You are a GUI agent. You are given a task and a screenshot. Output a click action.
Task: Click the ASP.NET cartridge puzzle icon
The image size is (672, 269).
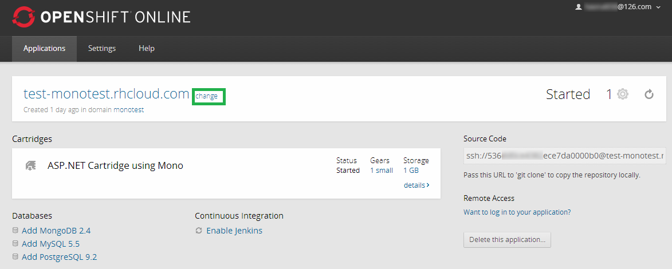click(31, 165)
